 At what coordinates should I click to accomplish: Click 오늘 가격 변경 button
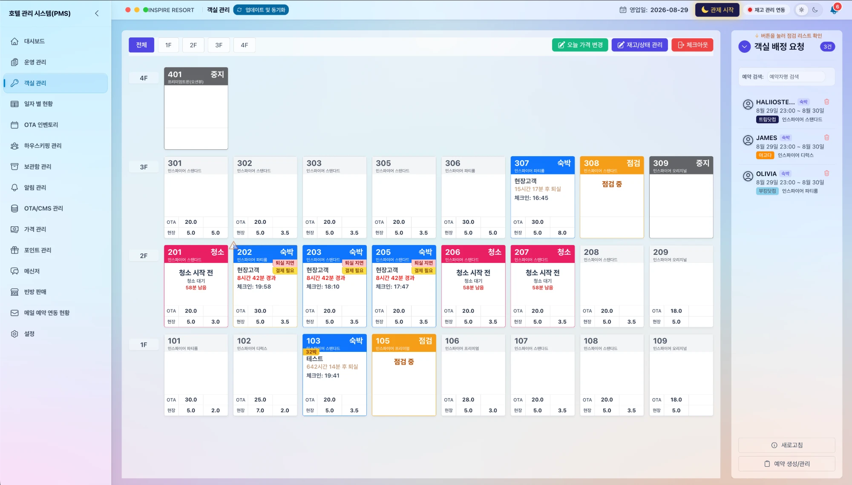(x=580, y=45)
